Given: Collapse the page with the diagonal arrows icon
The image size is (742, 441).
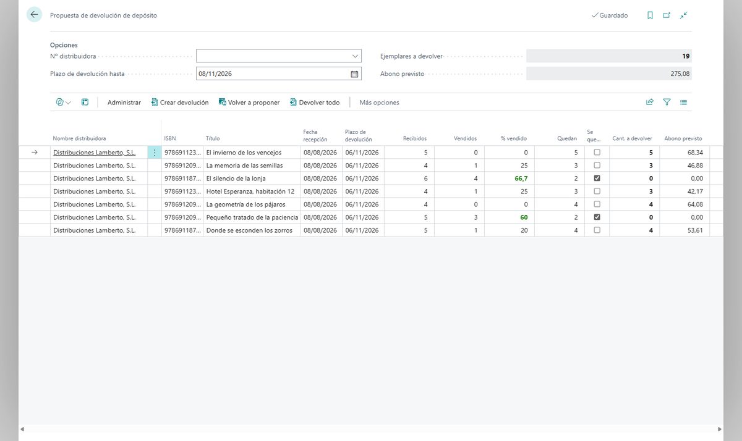Looking at the screenshot, I should pos(683,15).
